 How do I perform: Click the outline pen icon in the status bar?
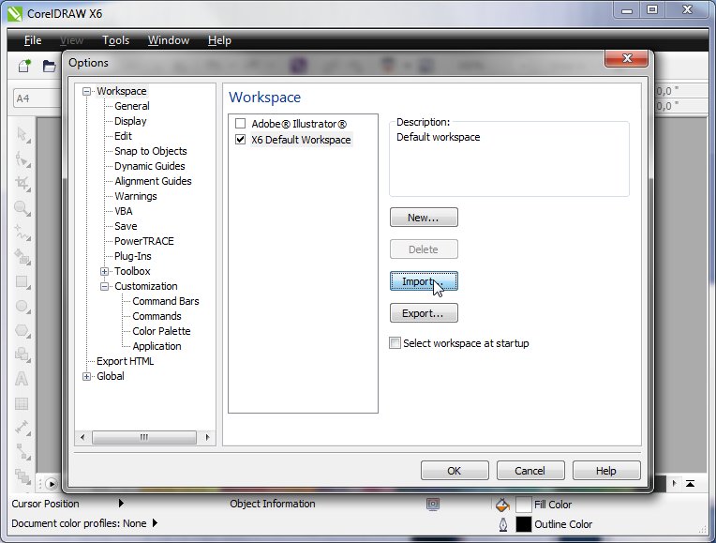point(502,524)
